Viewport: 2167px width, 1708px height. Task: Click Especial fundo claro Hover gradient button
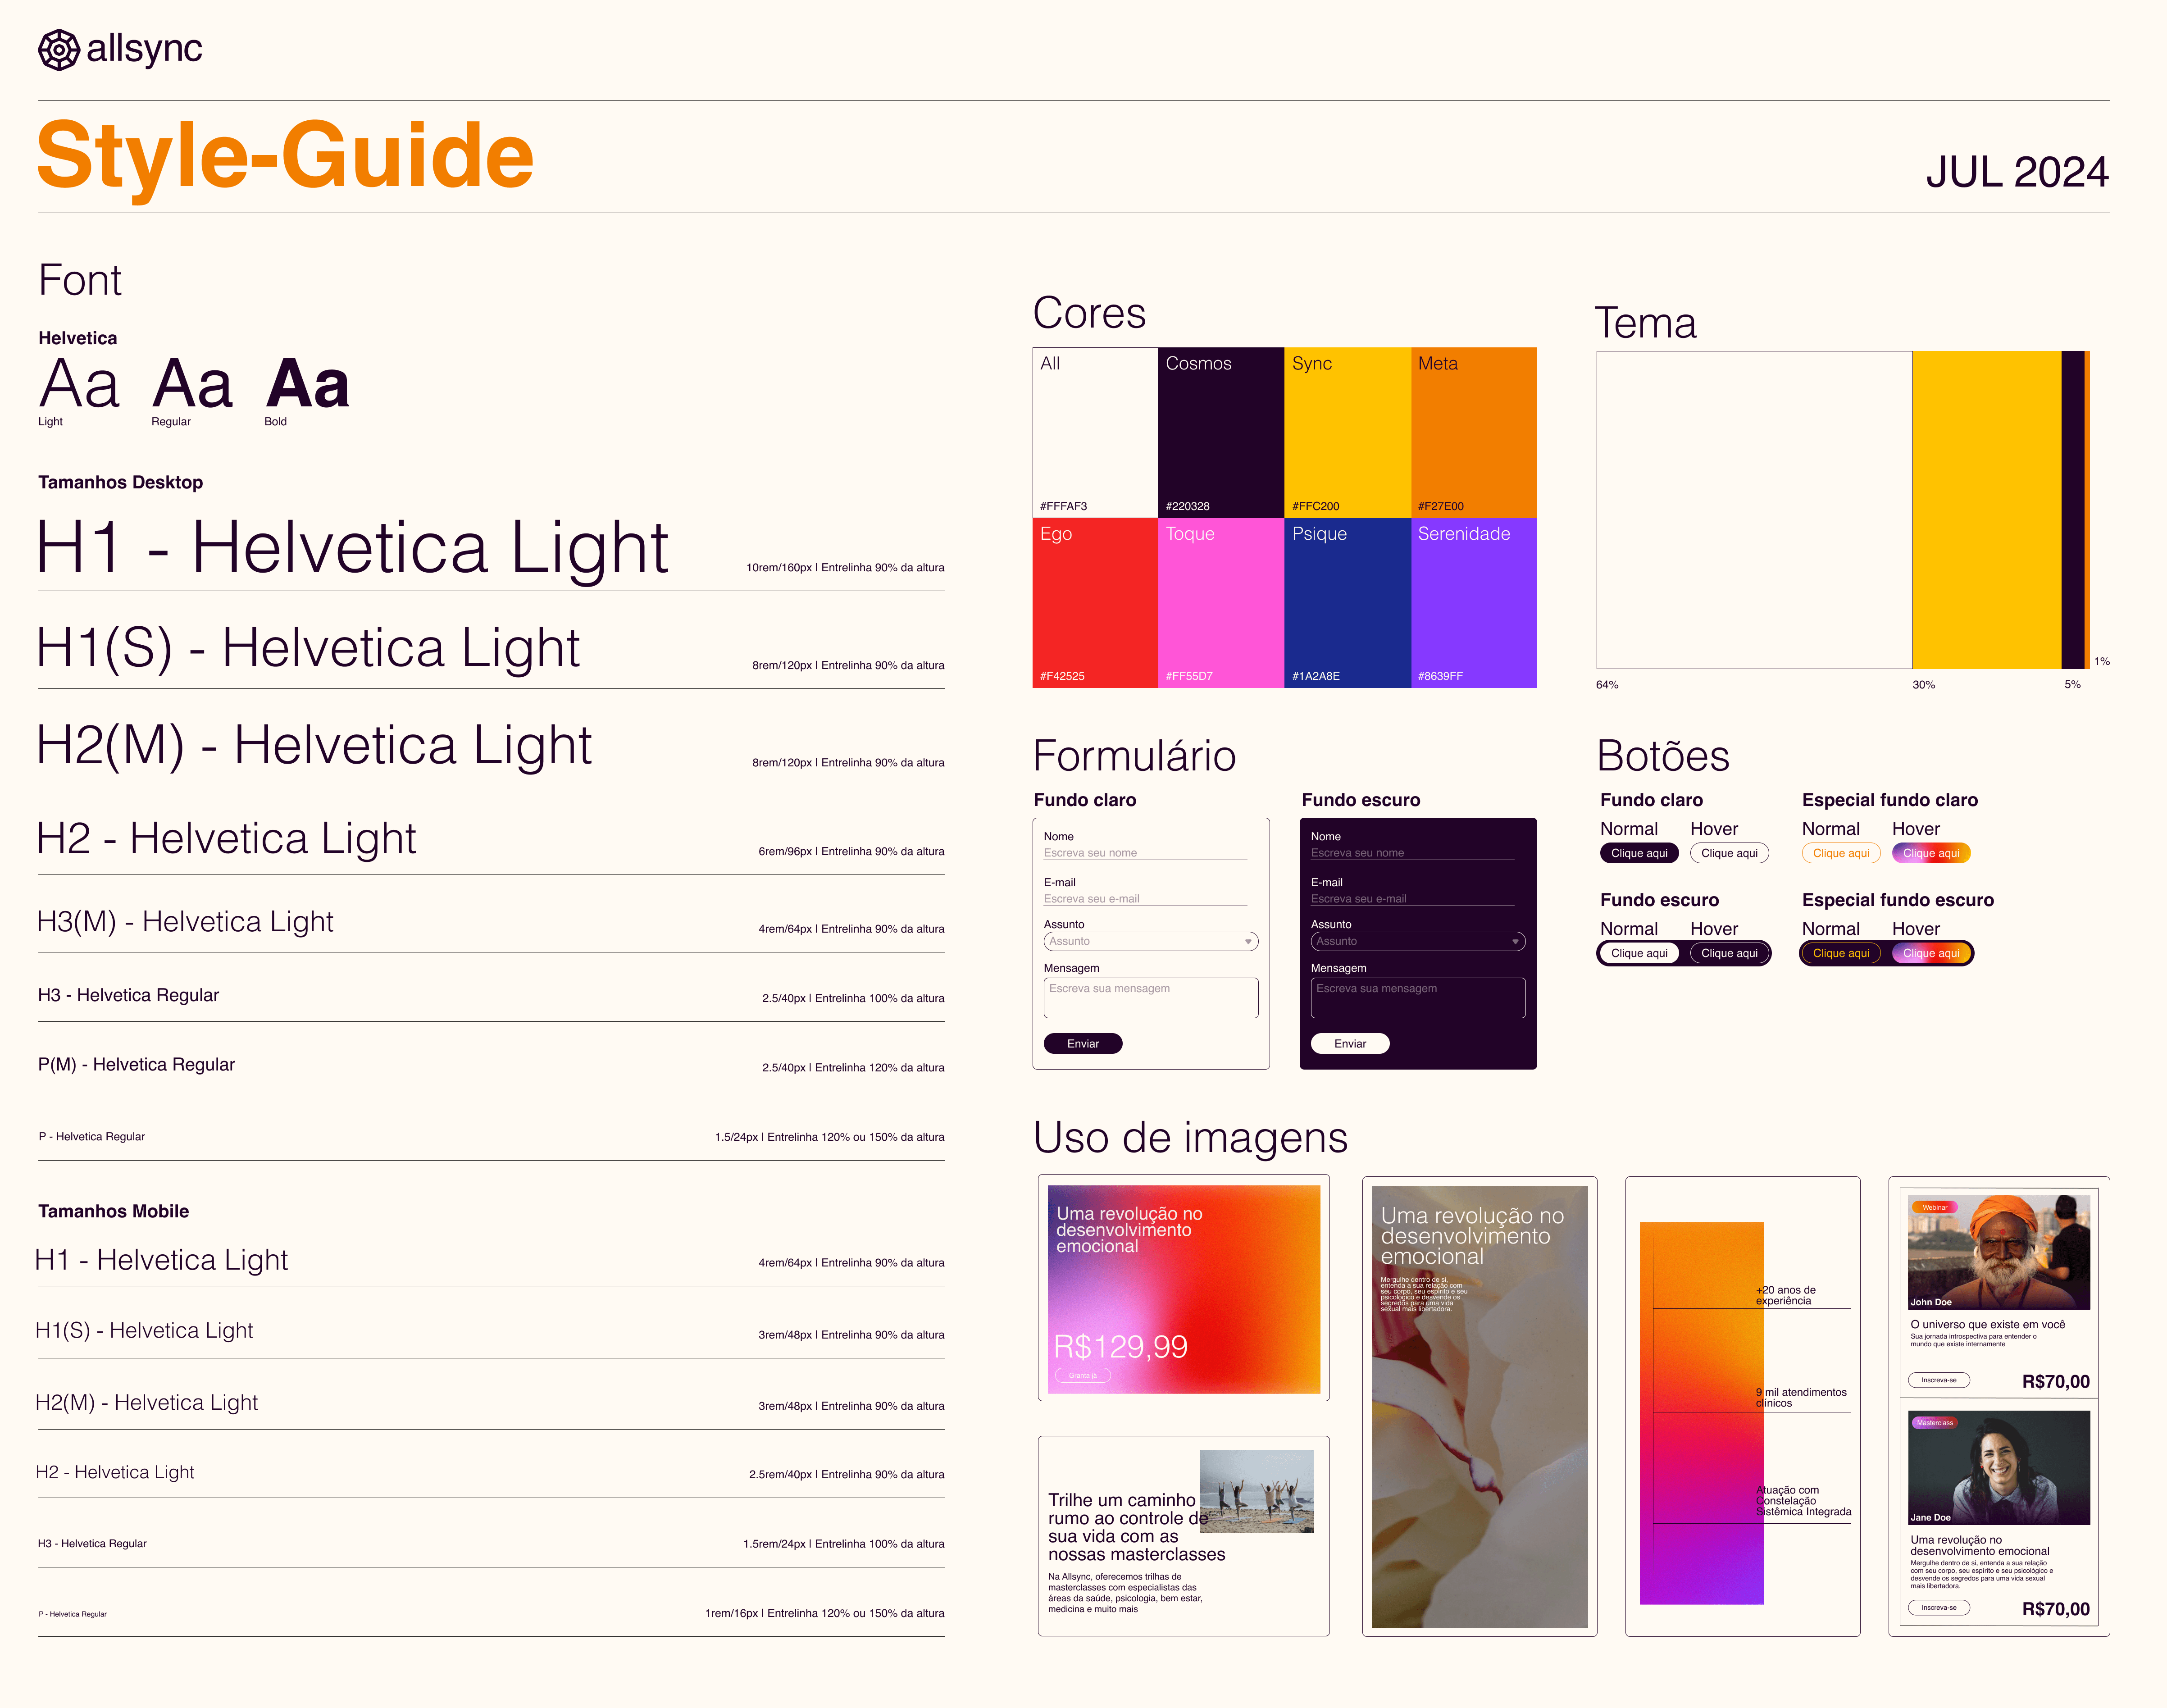pyautogui.click(x=1930, y=853)
